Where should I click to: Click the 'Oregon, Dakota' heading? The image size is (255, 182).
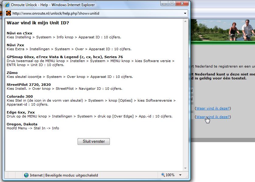(x=22, y=124)
